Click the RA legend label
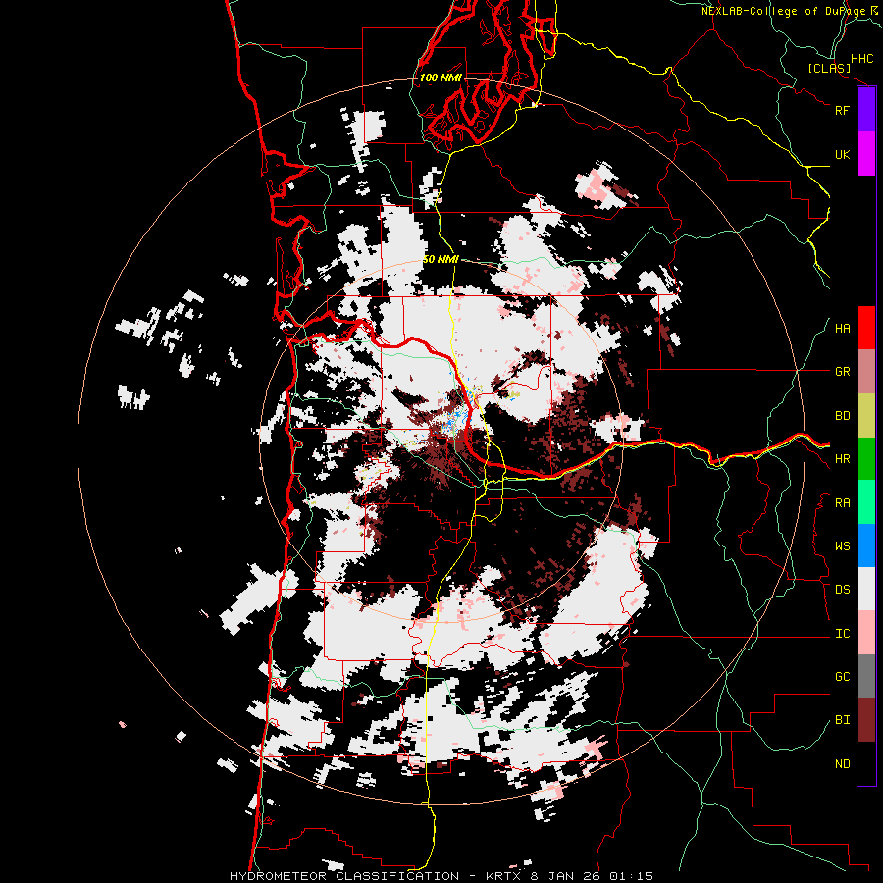This screenshot has height=883, width=883. [842, 503]
